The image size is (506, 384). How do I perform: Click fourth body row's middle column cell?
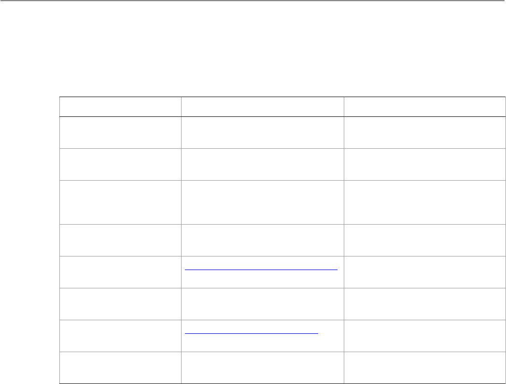coord(262,240)
